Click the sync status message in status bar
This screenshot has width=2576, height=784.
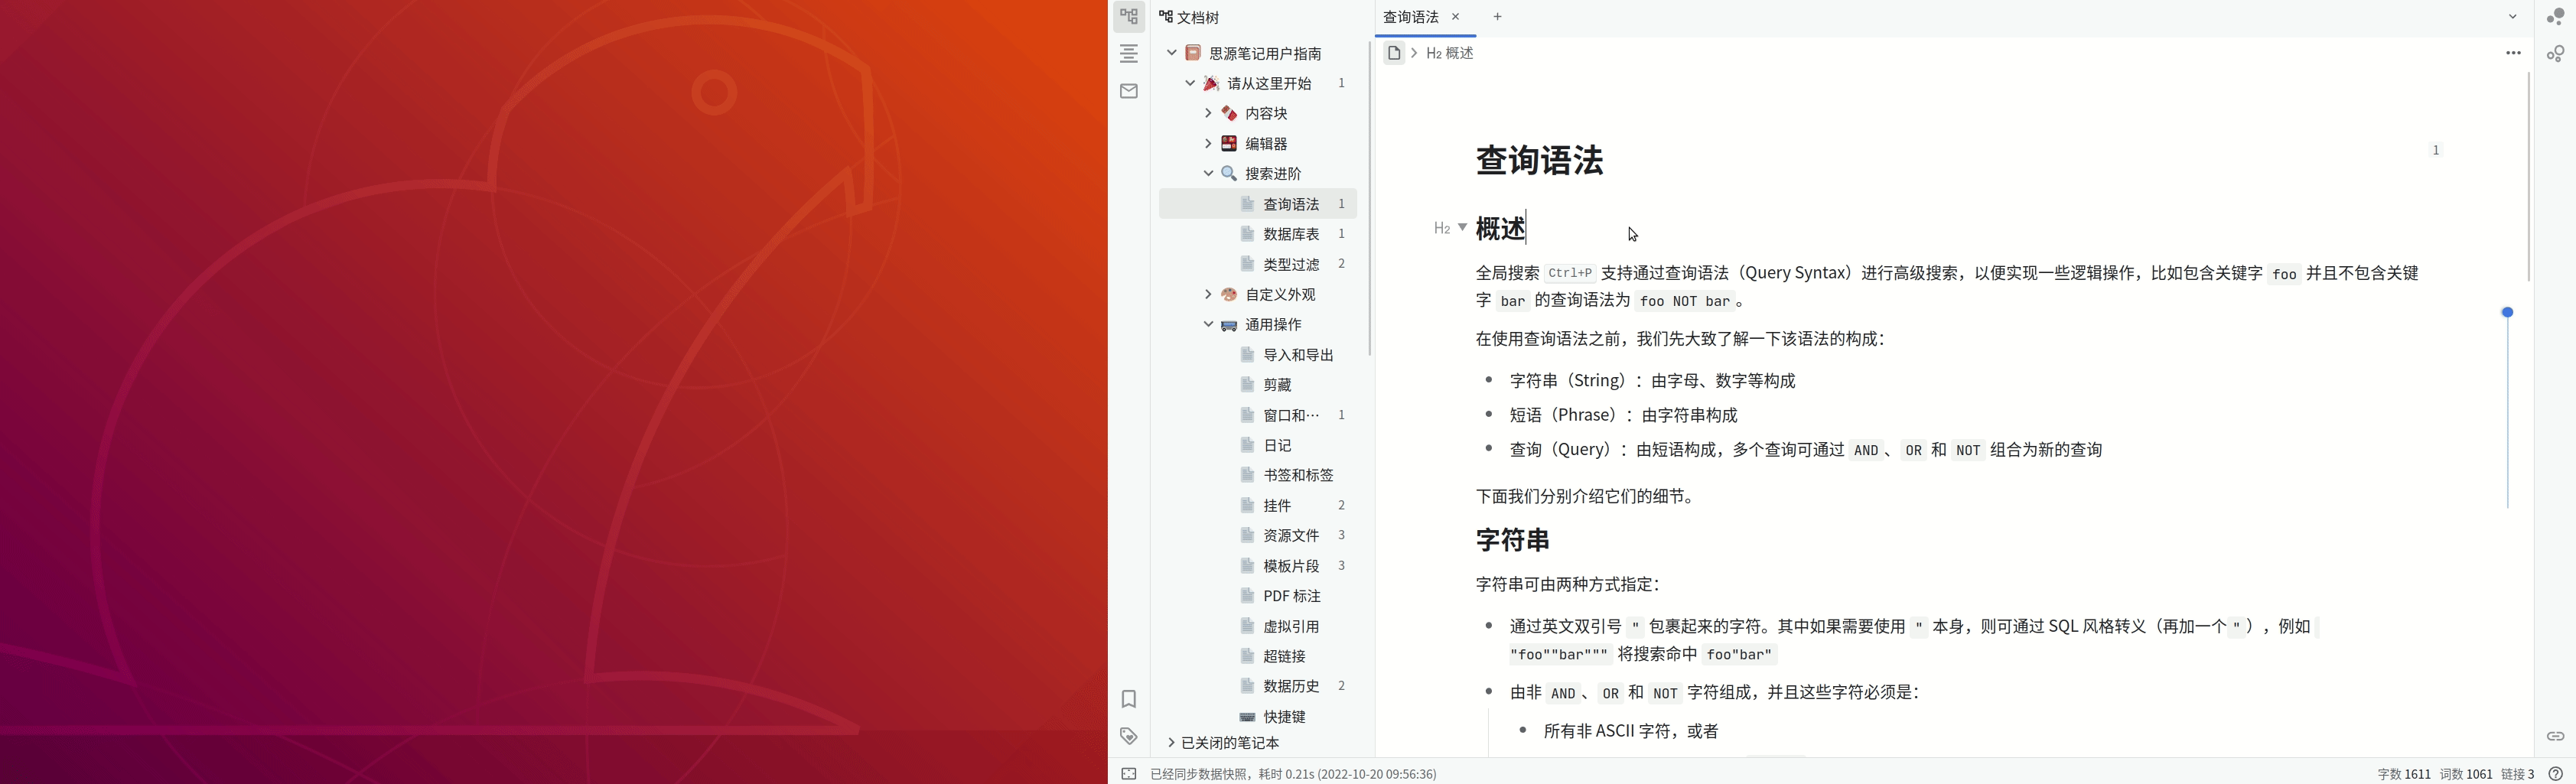1293,774
